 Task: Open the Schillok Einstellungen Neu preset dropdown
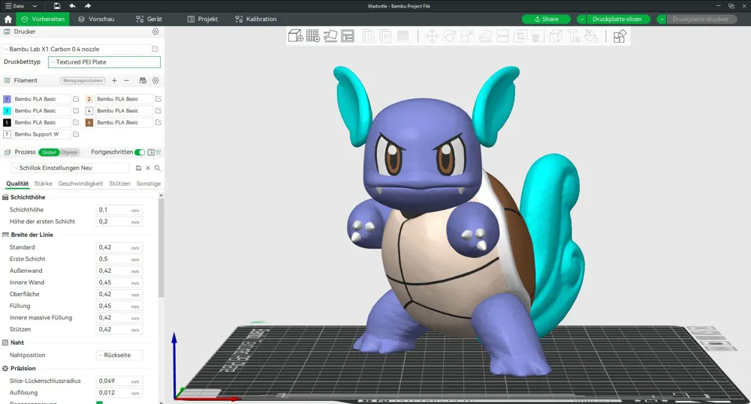tap(71, 168)
